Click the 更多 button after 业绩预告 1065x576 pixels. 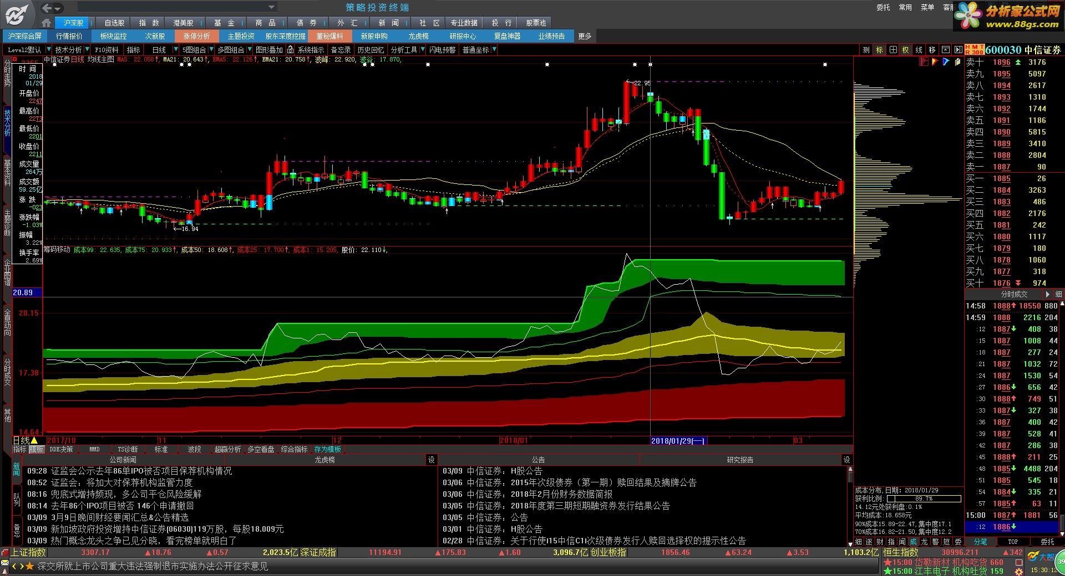tap(585, 36)
